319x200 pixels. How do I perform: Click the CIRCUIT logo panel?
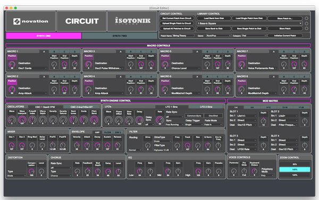[81, 21]
